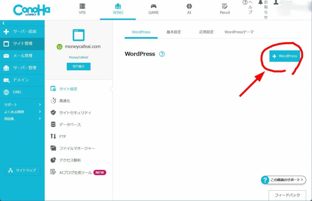Expand the 用語集 sidebar section
The height and width of the screenshot is (201, 312).
(x=22, y=119)
